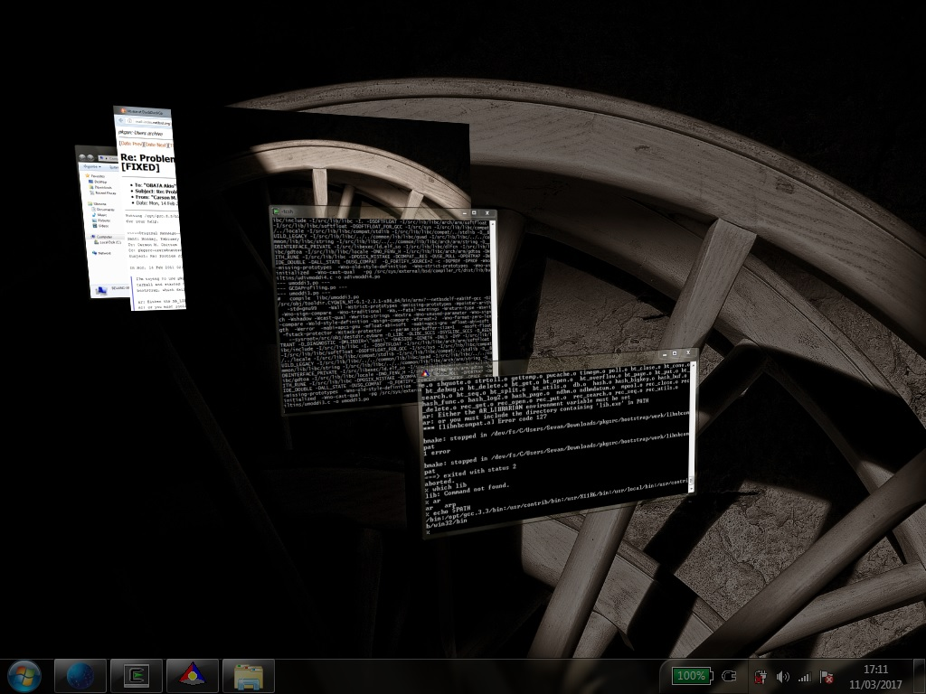Select Videos library in Explorer pane
The height and width of the screenshot is (694, 926).
click(99, 226)
